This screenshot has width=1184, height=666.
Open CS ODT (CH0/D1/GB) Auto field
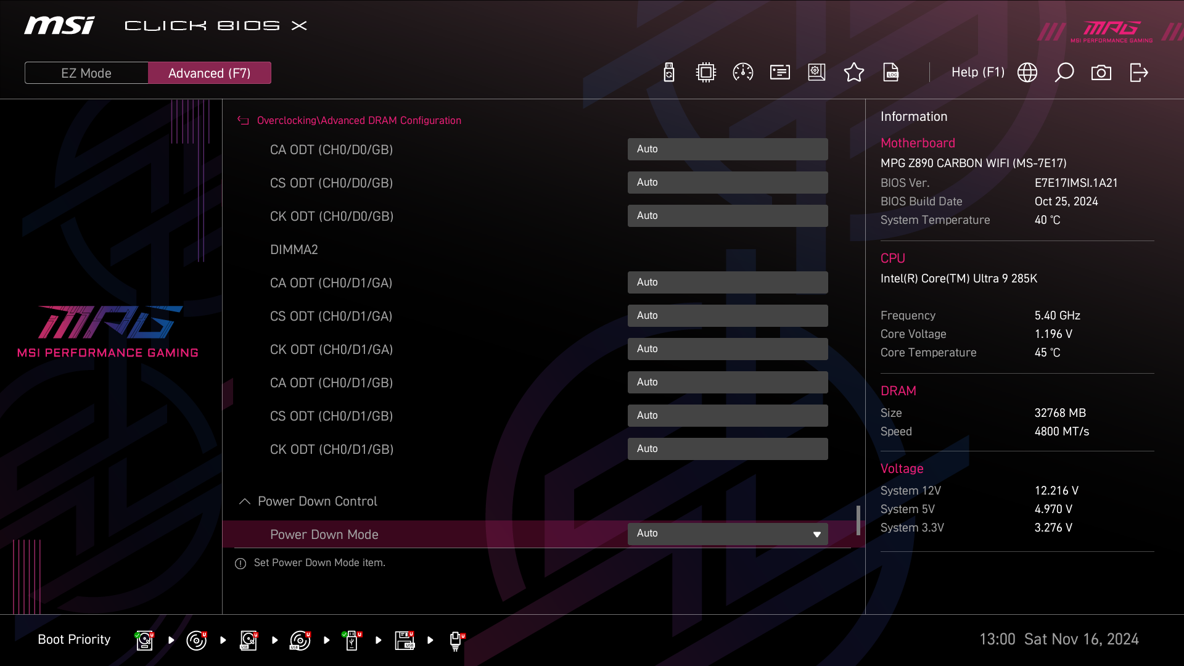click(x=728, y=416)
